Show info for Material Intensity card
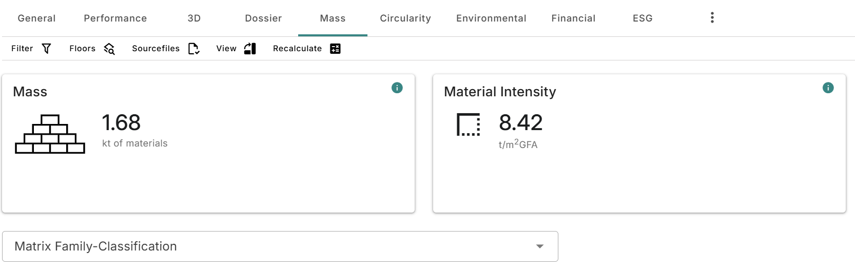855x272 pixels. [828, 88]
